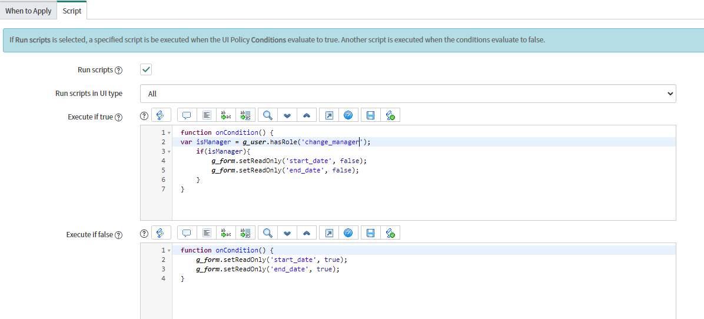Check syntax icon in Execute if false toolbar
Viewport: 704px width, 319px height.
390,233
